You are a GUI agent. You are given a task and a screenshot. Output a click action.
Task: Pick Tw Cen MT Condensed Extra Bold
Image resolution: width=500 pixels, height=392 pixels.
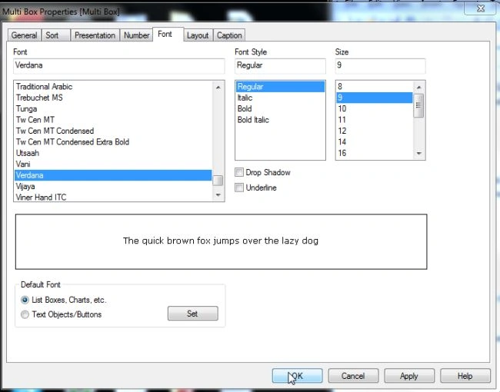point(113,142)
